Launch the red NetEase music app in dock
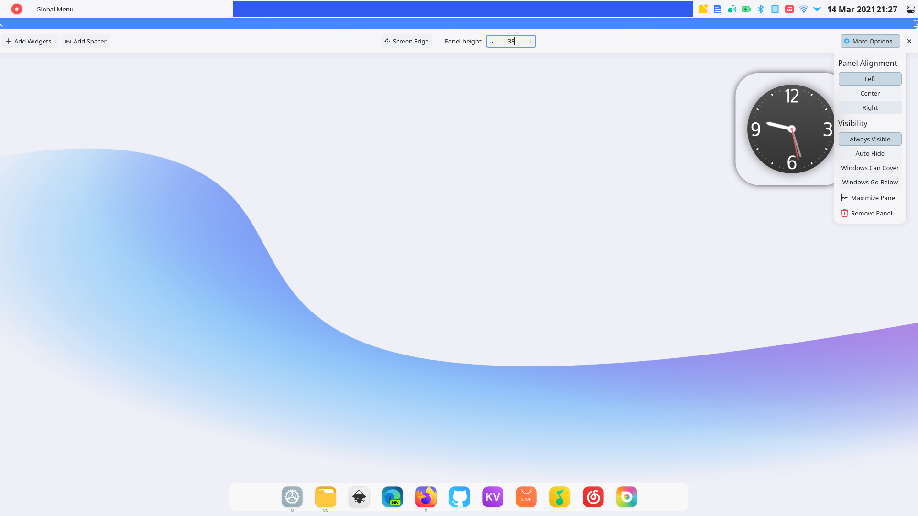Screen dimensions: 918x516 click(593, 497)
